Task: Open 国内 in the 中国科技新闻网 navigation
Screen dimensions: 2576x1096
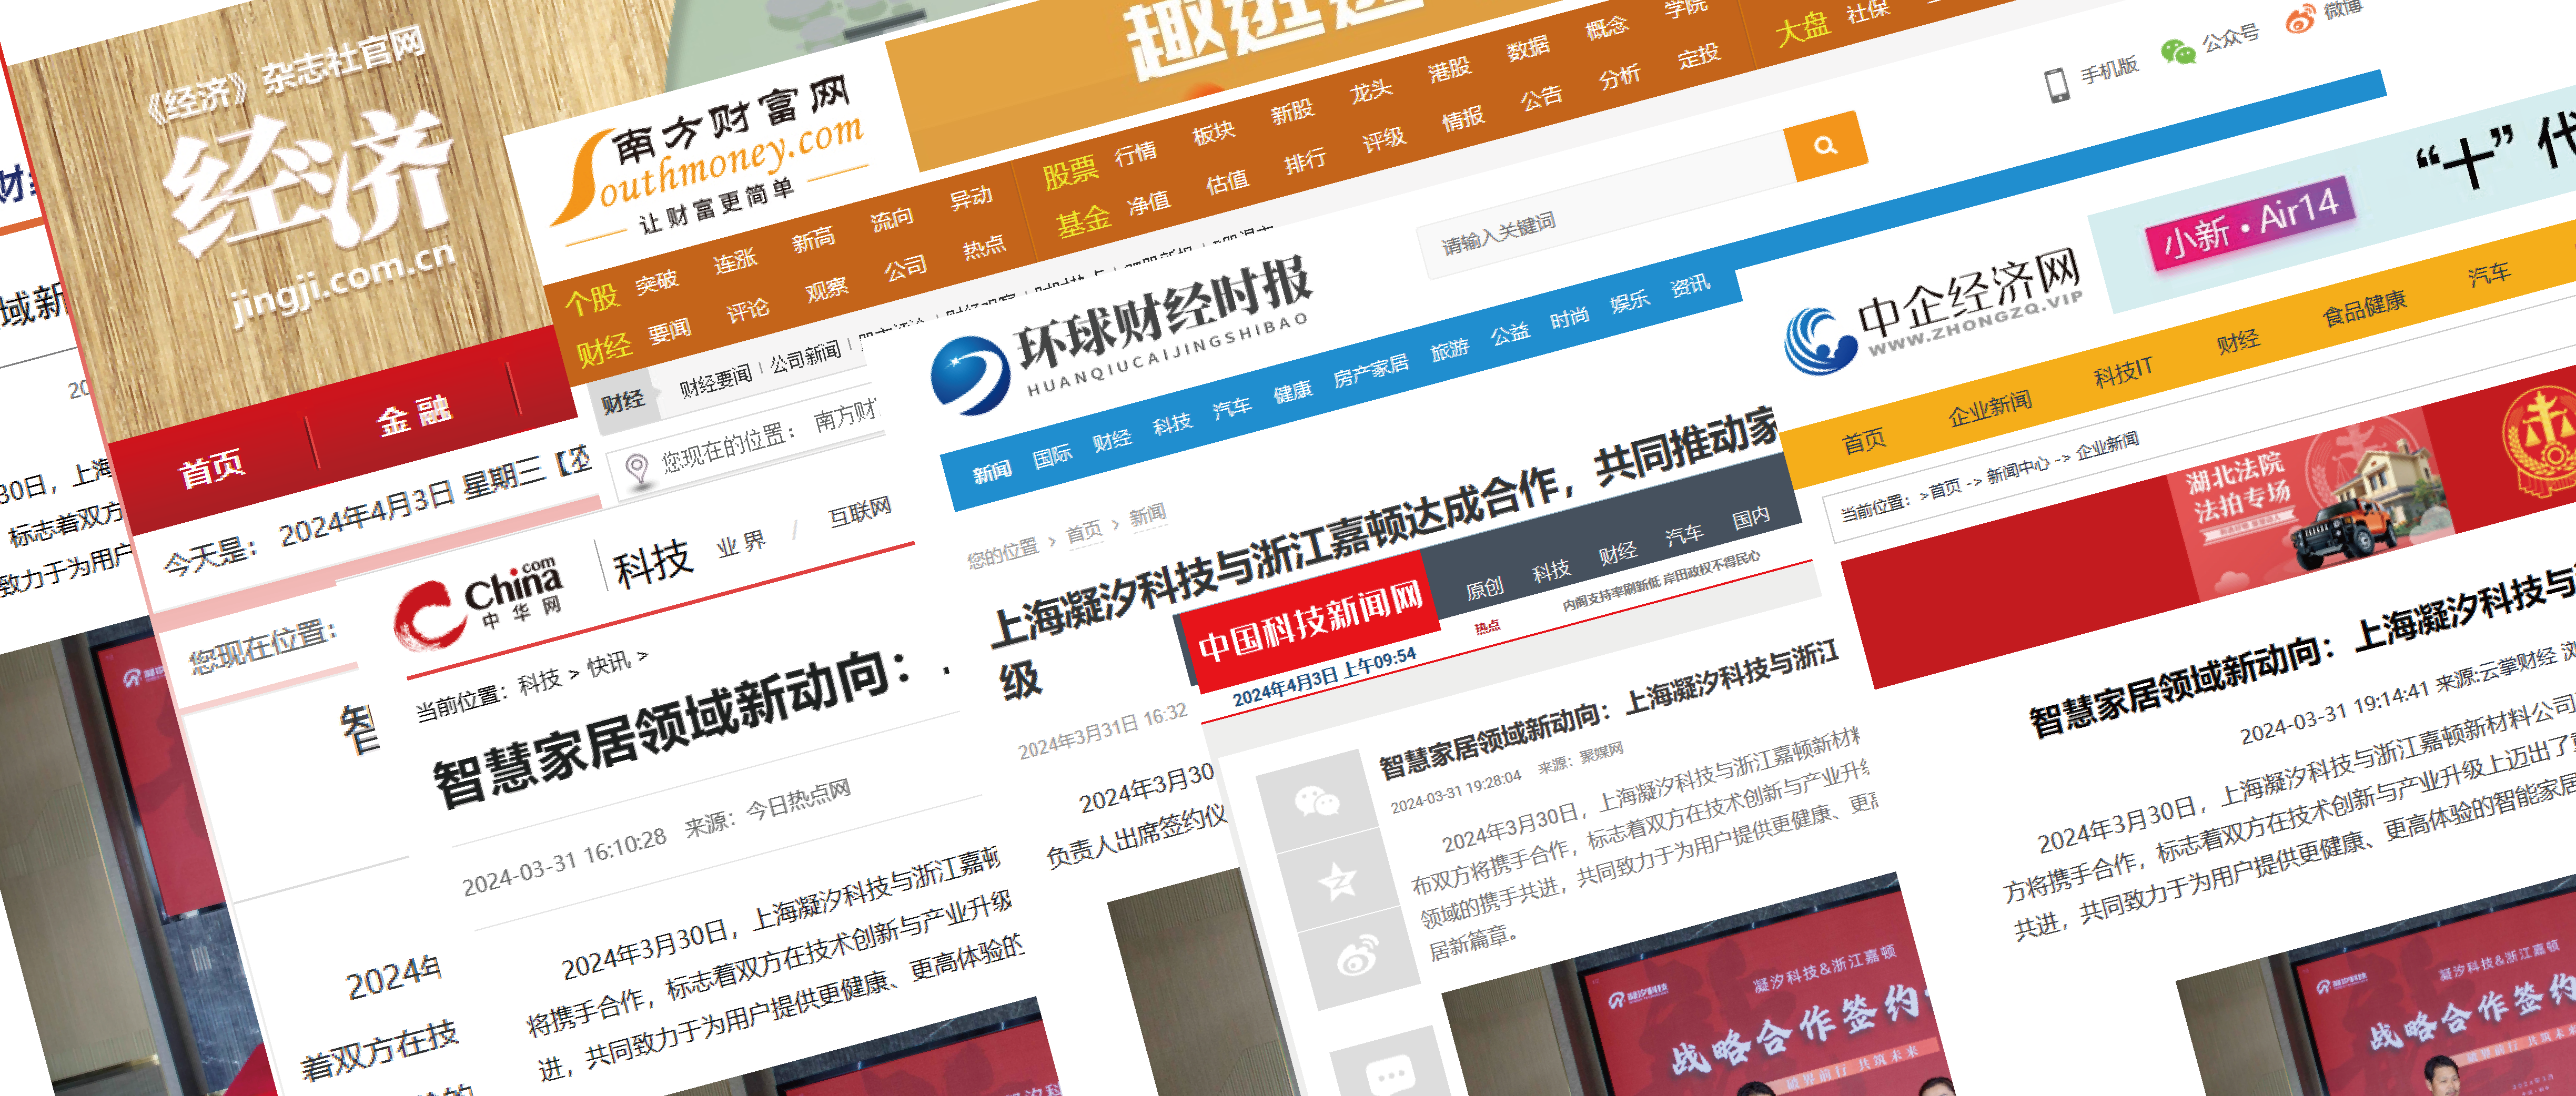Action: coord(1751,518)
